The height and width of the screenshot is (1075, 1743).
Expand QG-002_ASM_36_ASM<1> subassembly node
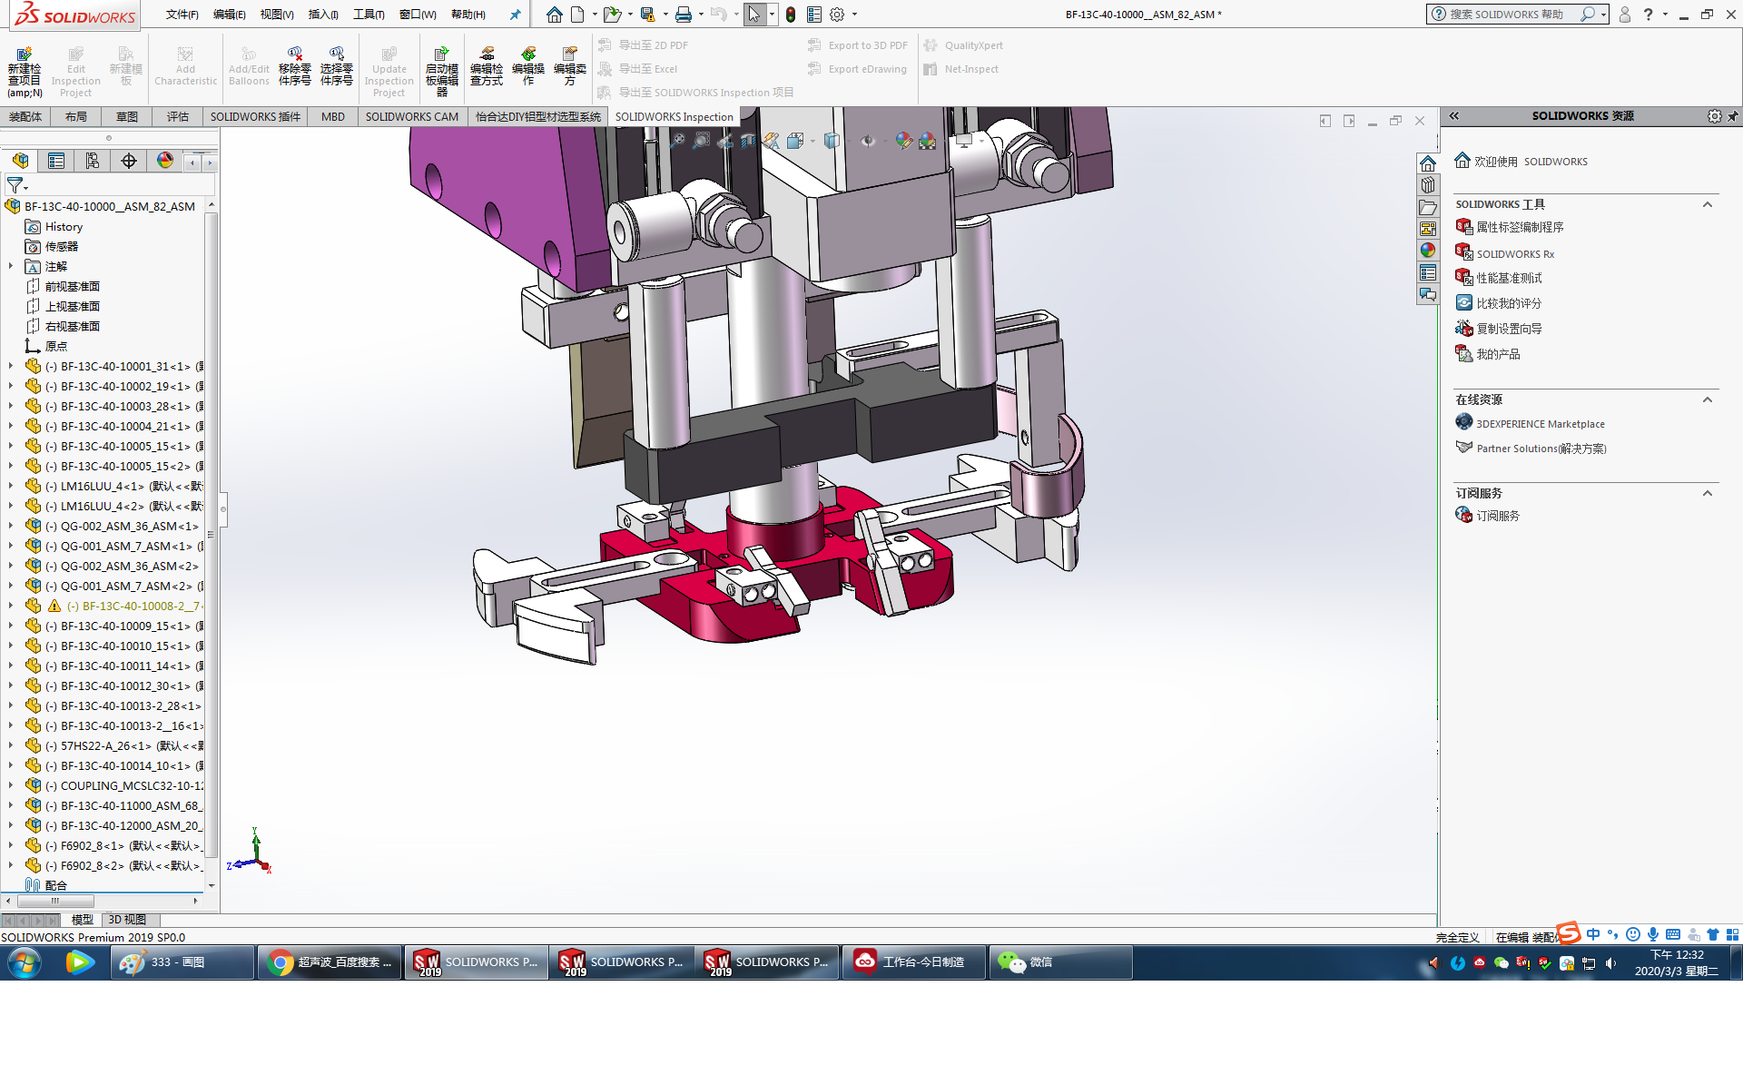(x=11, y=526)
